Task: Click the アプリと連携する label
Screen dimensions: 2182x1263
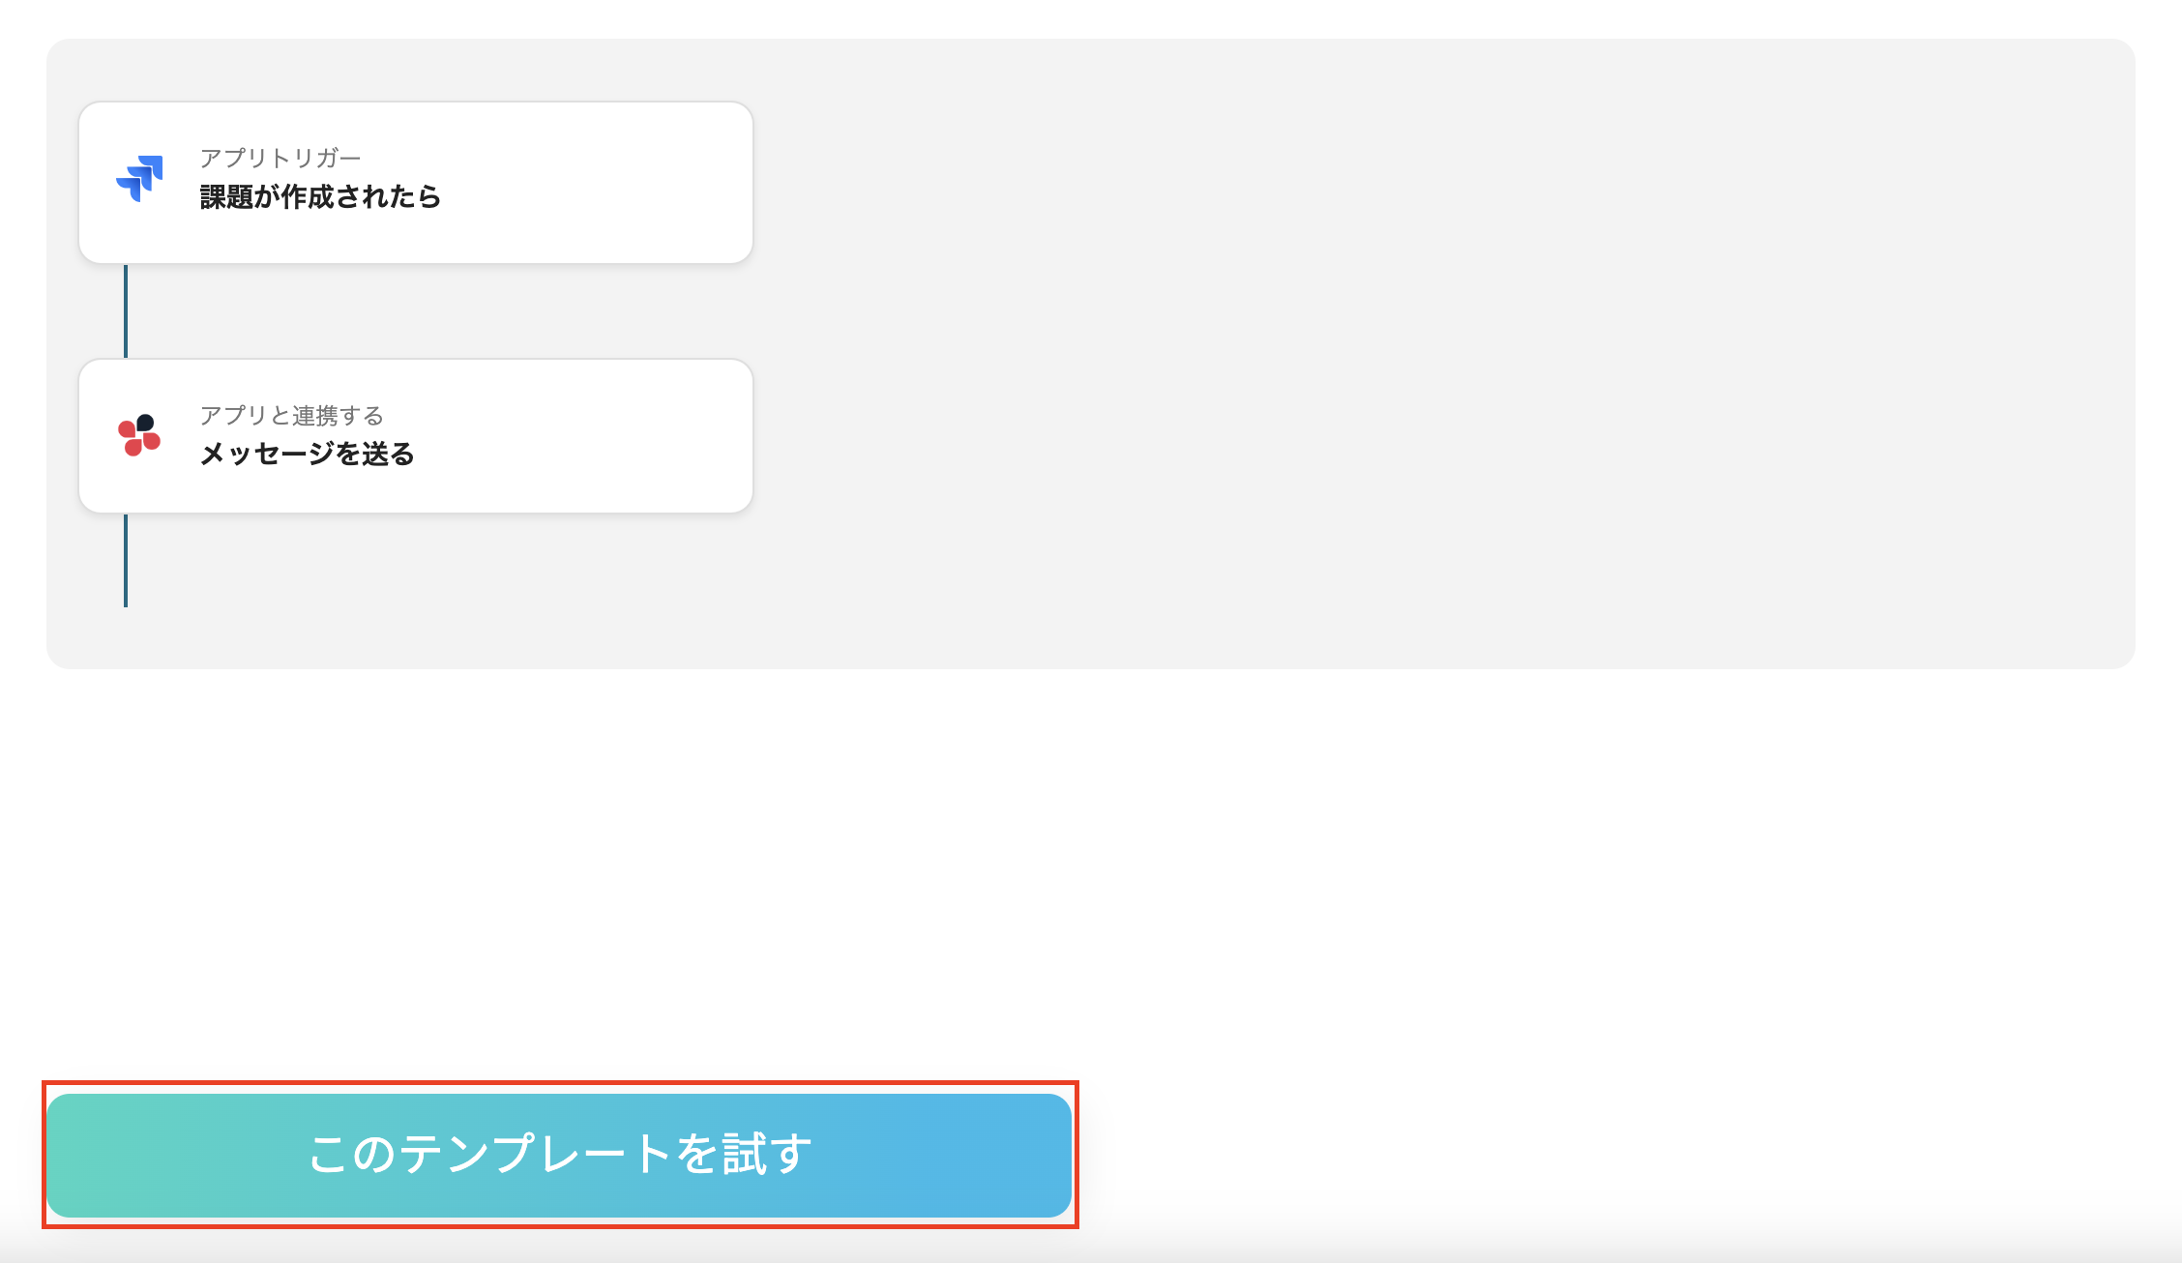Action: (290, 416)
